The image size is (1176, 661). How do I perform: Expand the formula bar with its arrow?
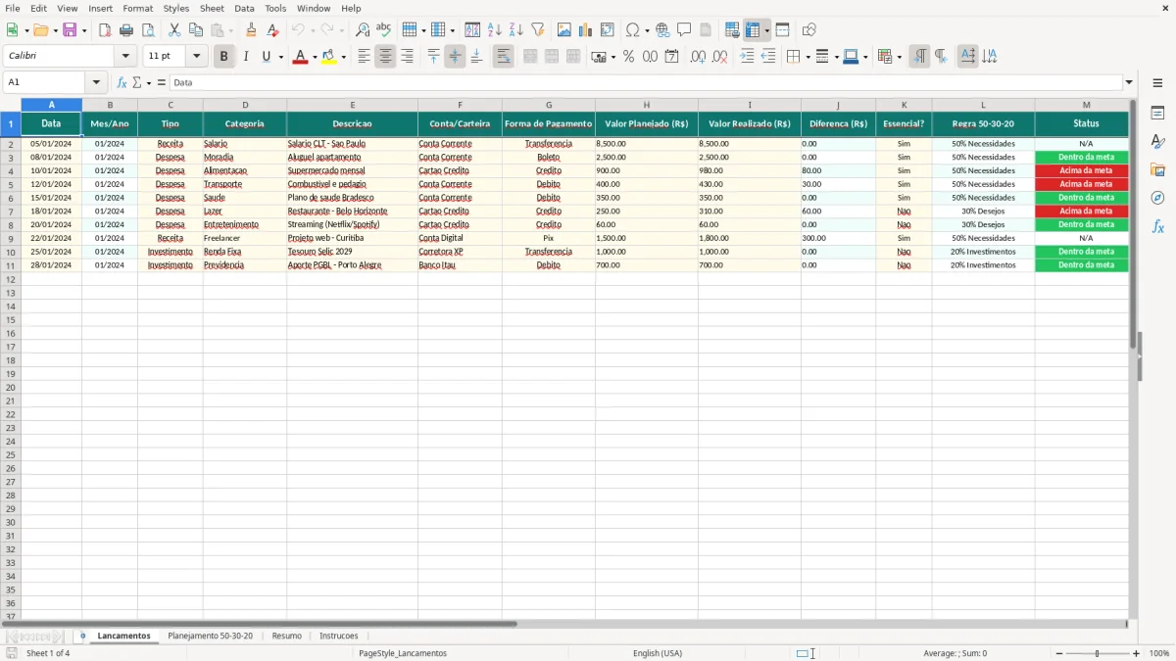1129,82
